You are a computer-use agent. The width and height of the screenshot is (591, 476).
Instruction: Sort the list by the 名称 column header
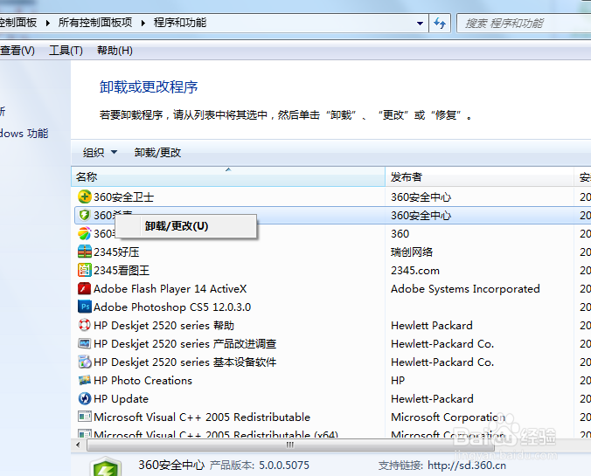(x=228, y=176)
